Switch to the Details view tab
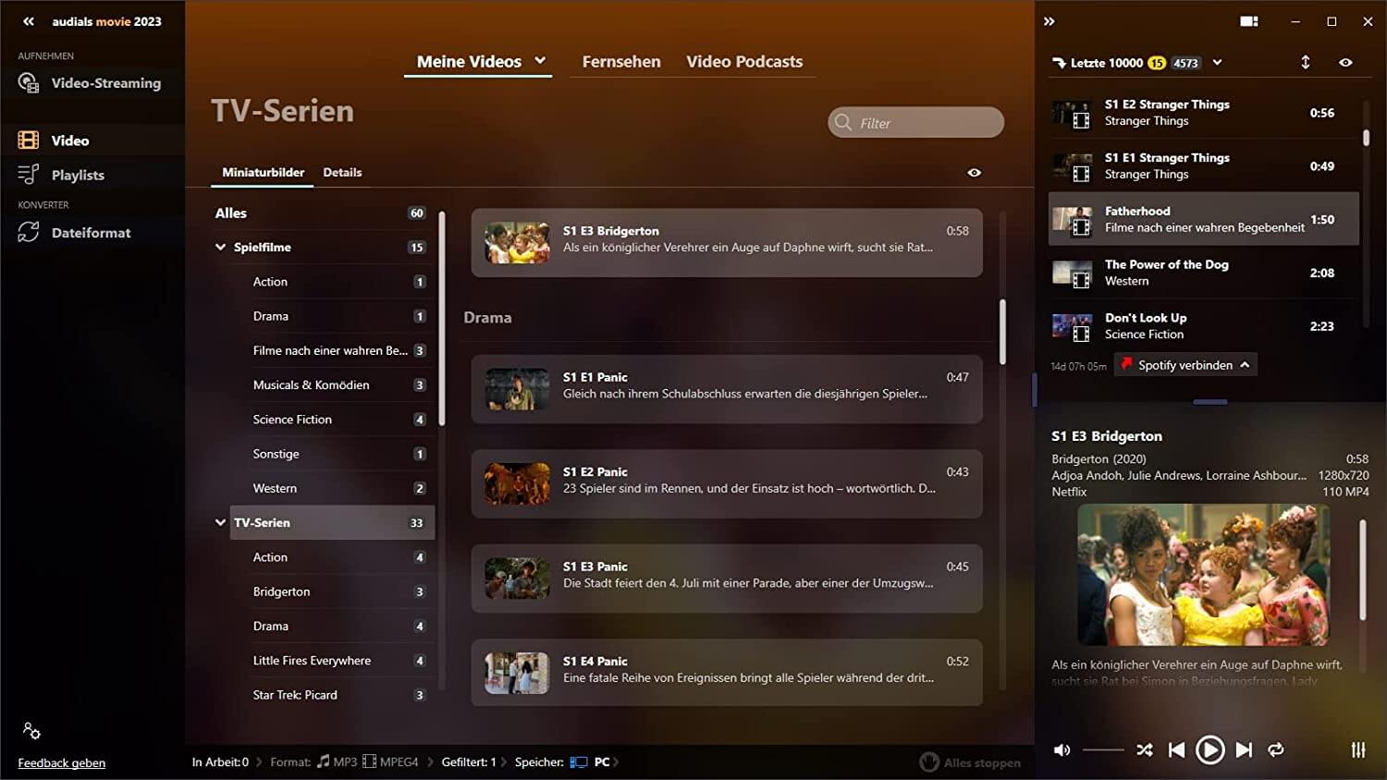This screenshot has width=1387, height=780. [342, 173]
